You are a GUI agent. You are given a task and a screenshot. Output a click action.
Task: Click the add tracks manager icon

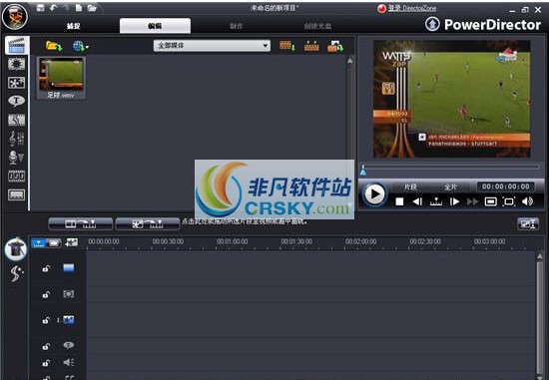click(72, 242)
